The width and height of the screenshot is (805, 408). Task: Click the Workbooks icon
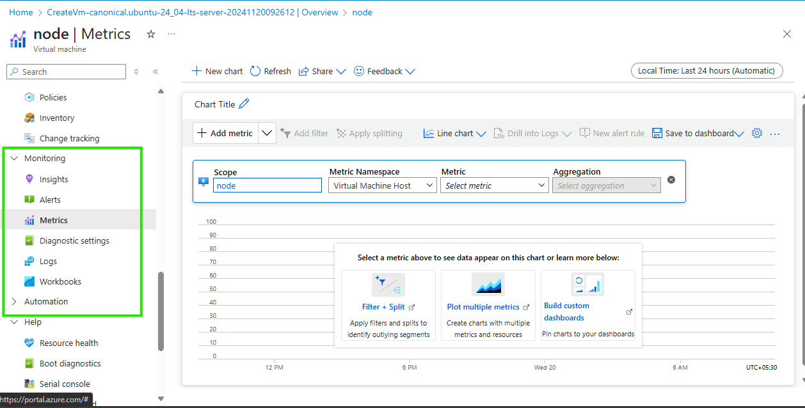click(x=29, y=281)
